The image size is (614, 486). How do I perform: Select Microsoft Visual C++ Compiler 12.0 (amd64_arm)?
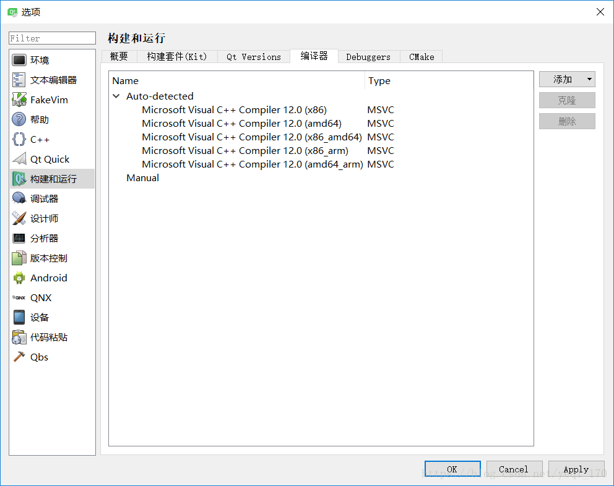click(x=253, y=164)
